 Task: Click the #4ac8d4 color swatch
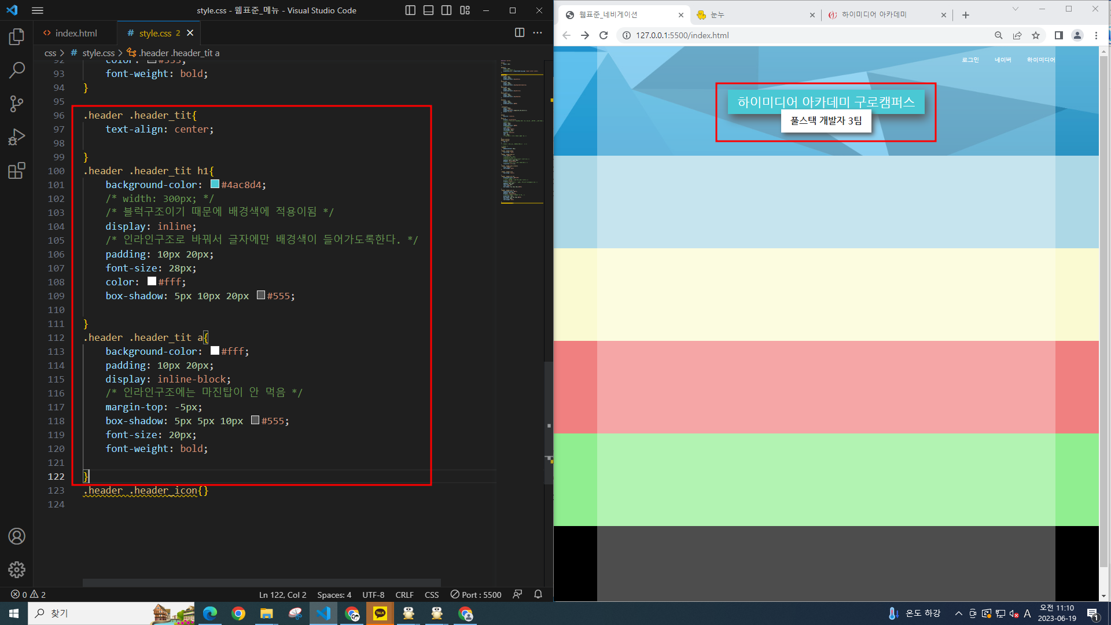(x=215, y=184)
